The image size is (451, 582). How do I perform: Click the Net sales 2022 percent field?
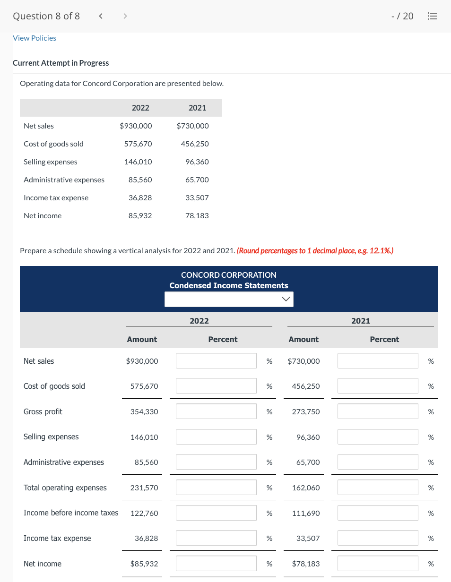(216, 360)
